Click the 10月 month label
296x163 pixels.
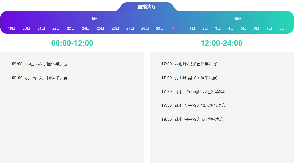pyautogui.click(x=238, y=19)
